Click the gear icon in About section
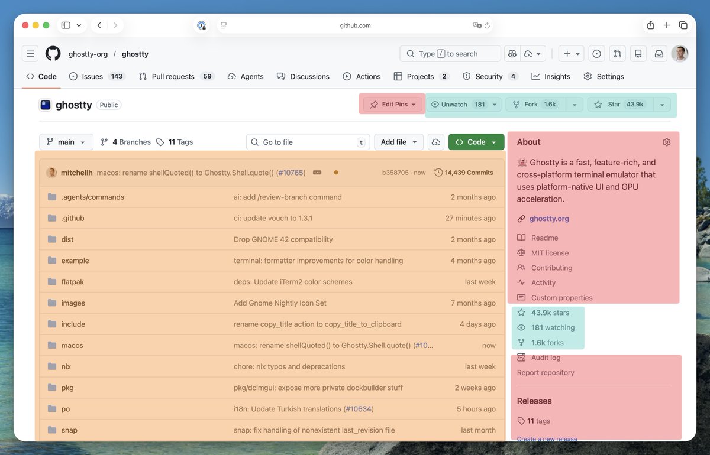 pyautogui.click(x=667, y=142)
